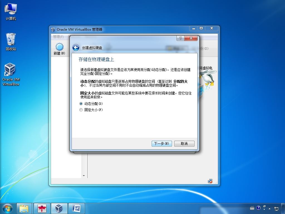Click the keyboard icon in system tray
285x214 pixels.
(252, 208)
